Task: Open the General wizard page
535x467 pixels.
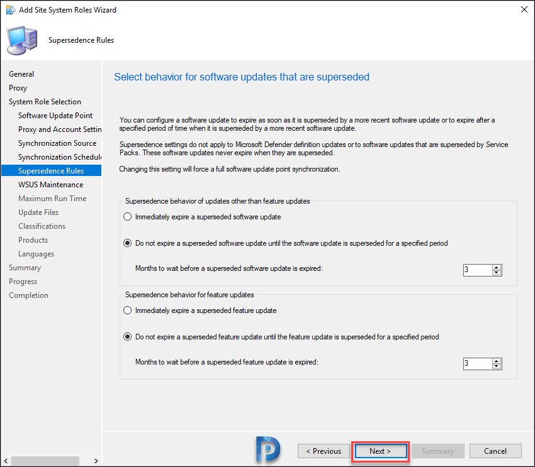Action: 21,74
